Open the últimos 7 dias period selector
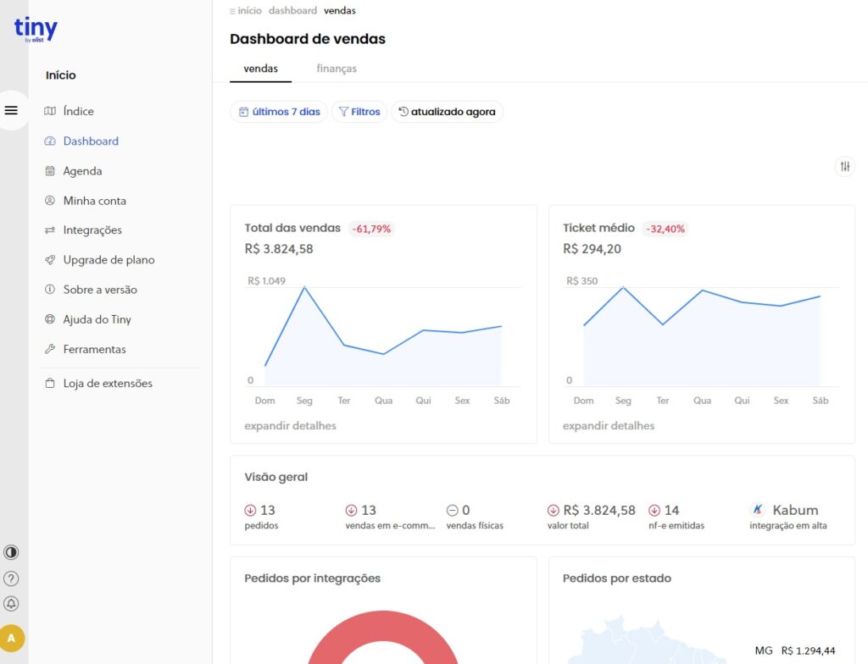The height and width of the screenshot is (664, 868). click(x=279, y=112)
